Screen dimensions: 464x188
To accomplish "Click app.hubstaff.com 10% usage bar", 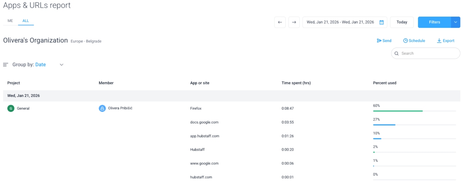I will tap(415, 139).
